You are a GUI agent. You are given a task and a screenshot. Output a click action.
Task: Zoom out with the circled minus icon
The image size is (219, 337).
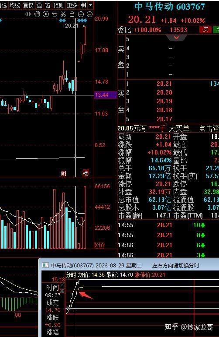click(x=89, y=14)
